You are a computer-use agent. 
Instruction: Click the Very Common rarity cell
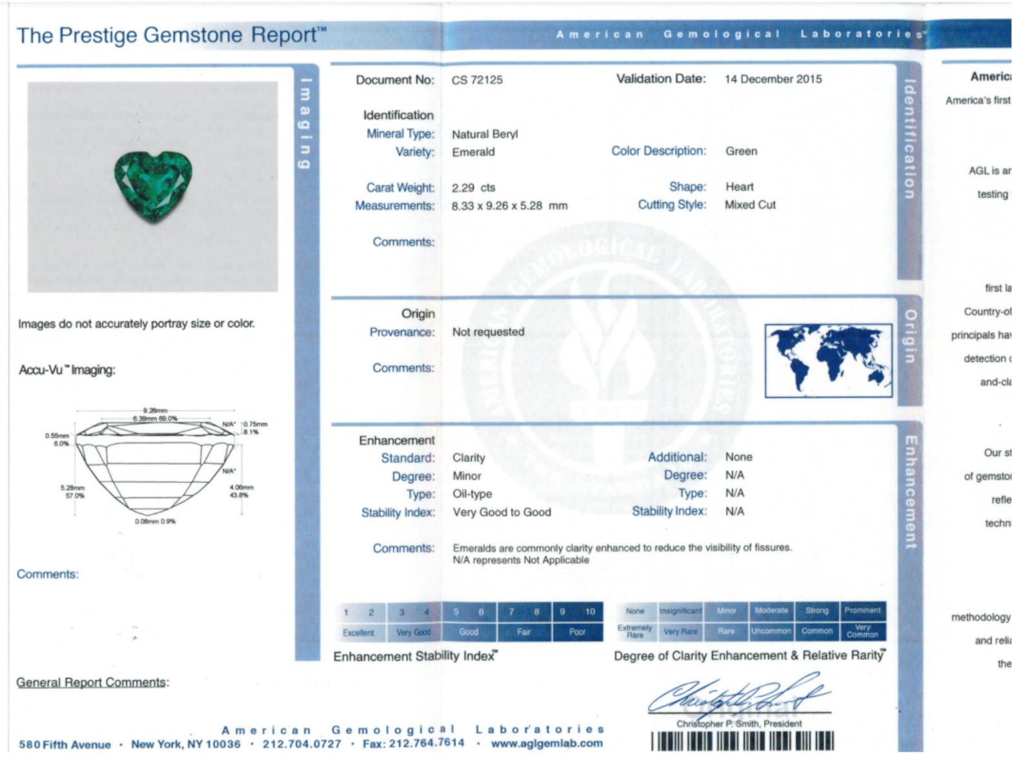pos(862,631)
